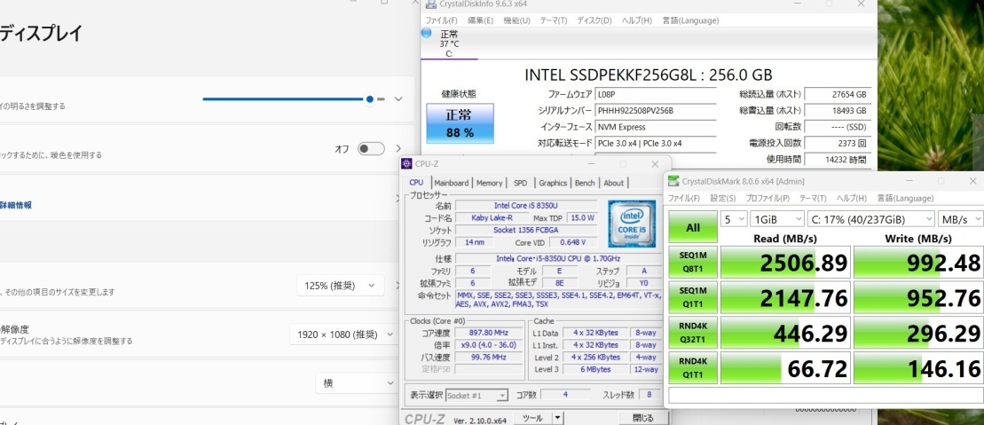Open 設定(S) menu in CrystalDiskMark
984x425 pixels.
point(722,199)
